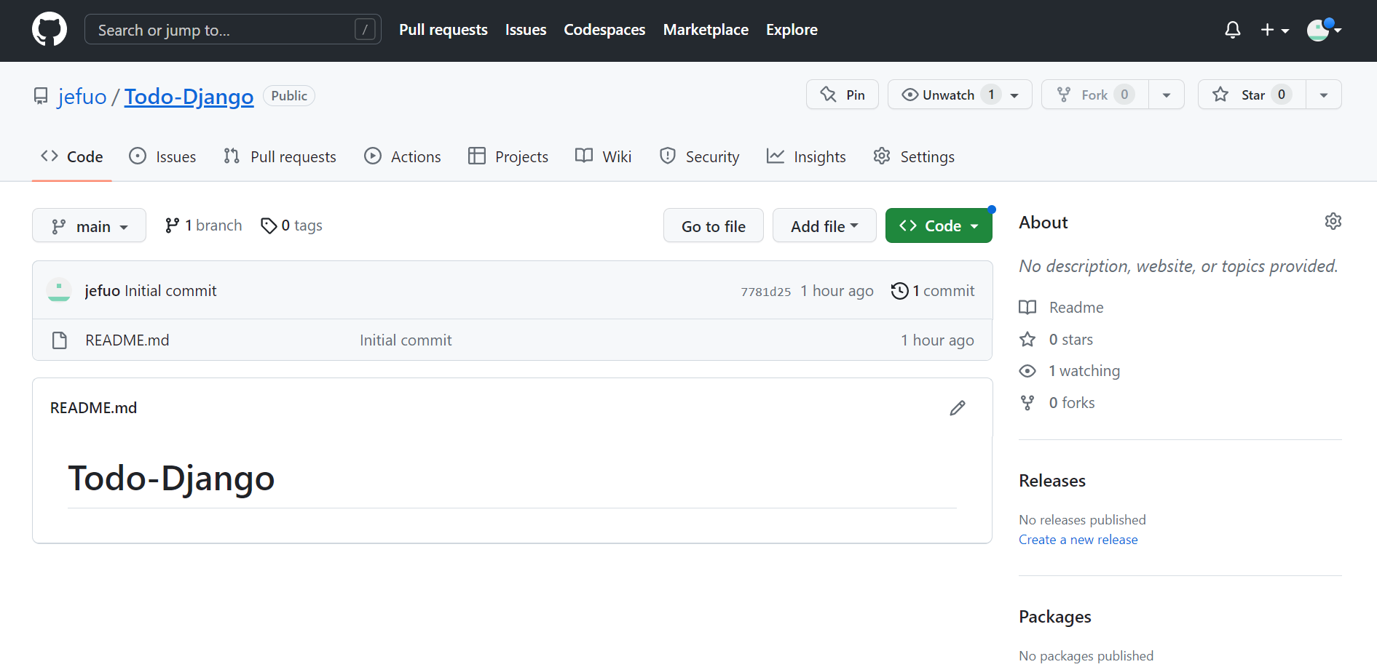Click the jefuo commit author avatar
Screen dimensions: 1377x667
(x=59, y=290)
